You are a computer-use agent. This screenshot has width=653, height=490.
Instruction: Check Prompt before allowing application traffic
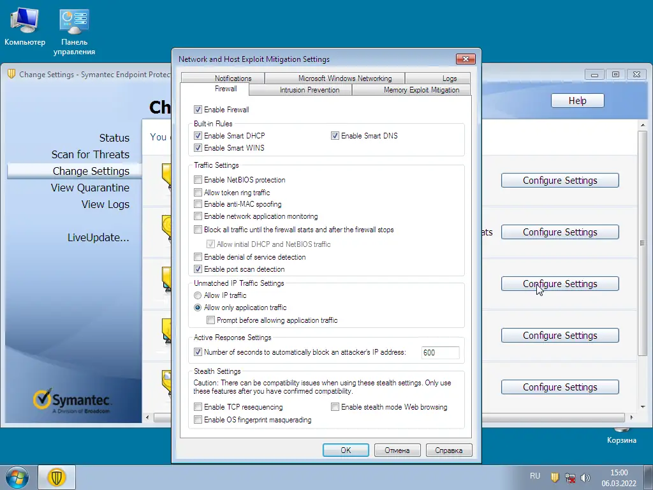click(x=210, y=320)
